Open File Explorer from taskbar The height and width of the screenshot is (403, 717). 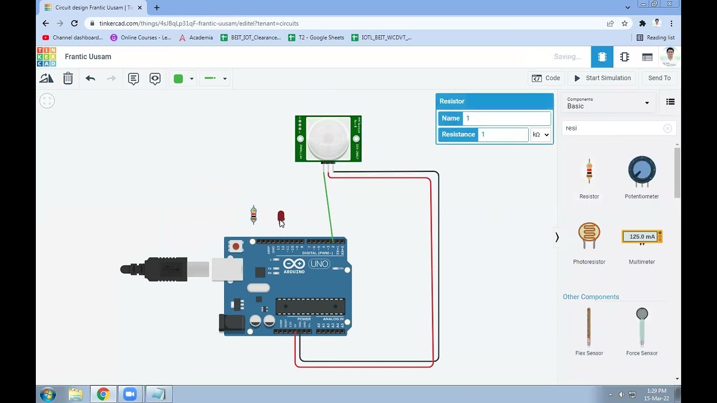click(76, 394)
